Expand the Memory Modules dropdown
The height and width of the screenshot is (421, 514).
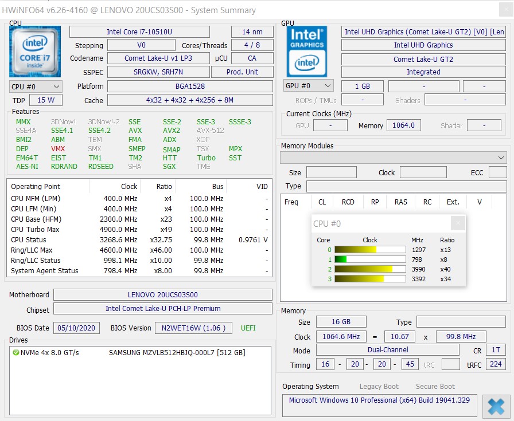394,158
